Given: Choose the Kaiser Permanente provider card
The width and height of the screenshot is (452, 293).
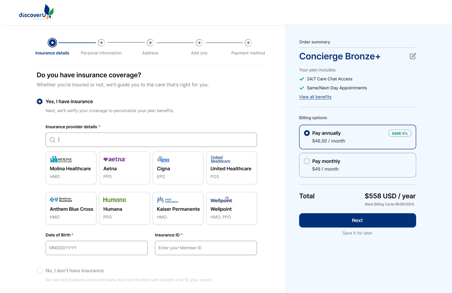Looking at the screenshot, I should point(178,208).
